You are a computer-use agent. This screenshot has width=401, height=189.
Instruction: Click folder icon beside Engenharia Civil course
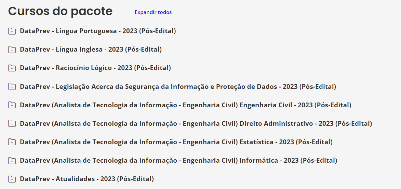(12, 105)
